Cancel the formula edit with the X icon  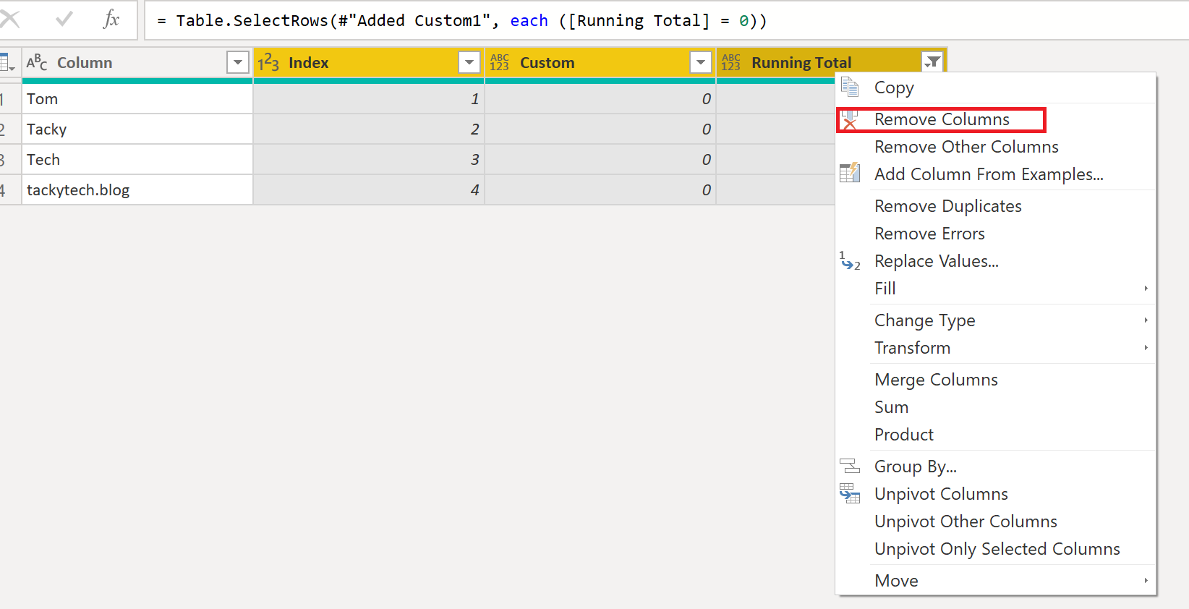click(9, 19)
